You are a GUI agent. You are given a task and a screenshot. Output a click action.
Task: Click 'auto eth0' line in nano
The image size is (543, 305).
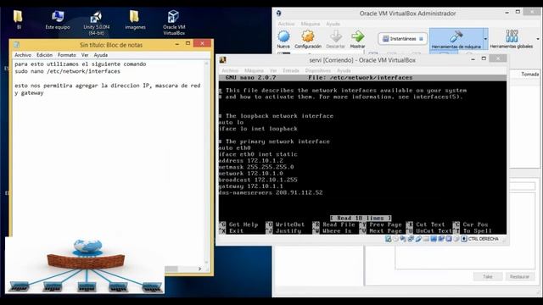tap(234, 147)
